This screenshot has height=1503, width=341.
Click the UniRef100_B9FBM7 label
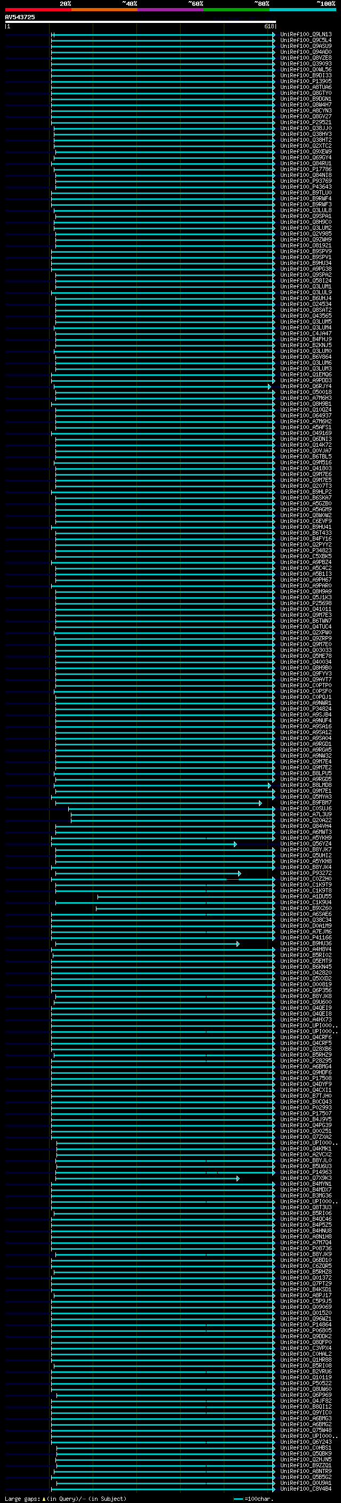click(x=306, y=803)
